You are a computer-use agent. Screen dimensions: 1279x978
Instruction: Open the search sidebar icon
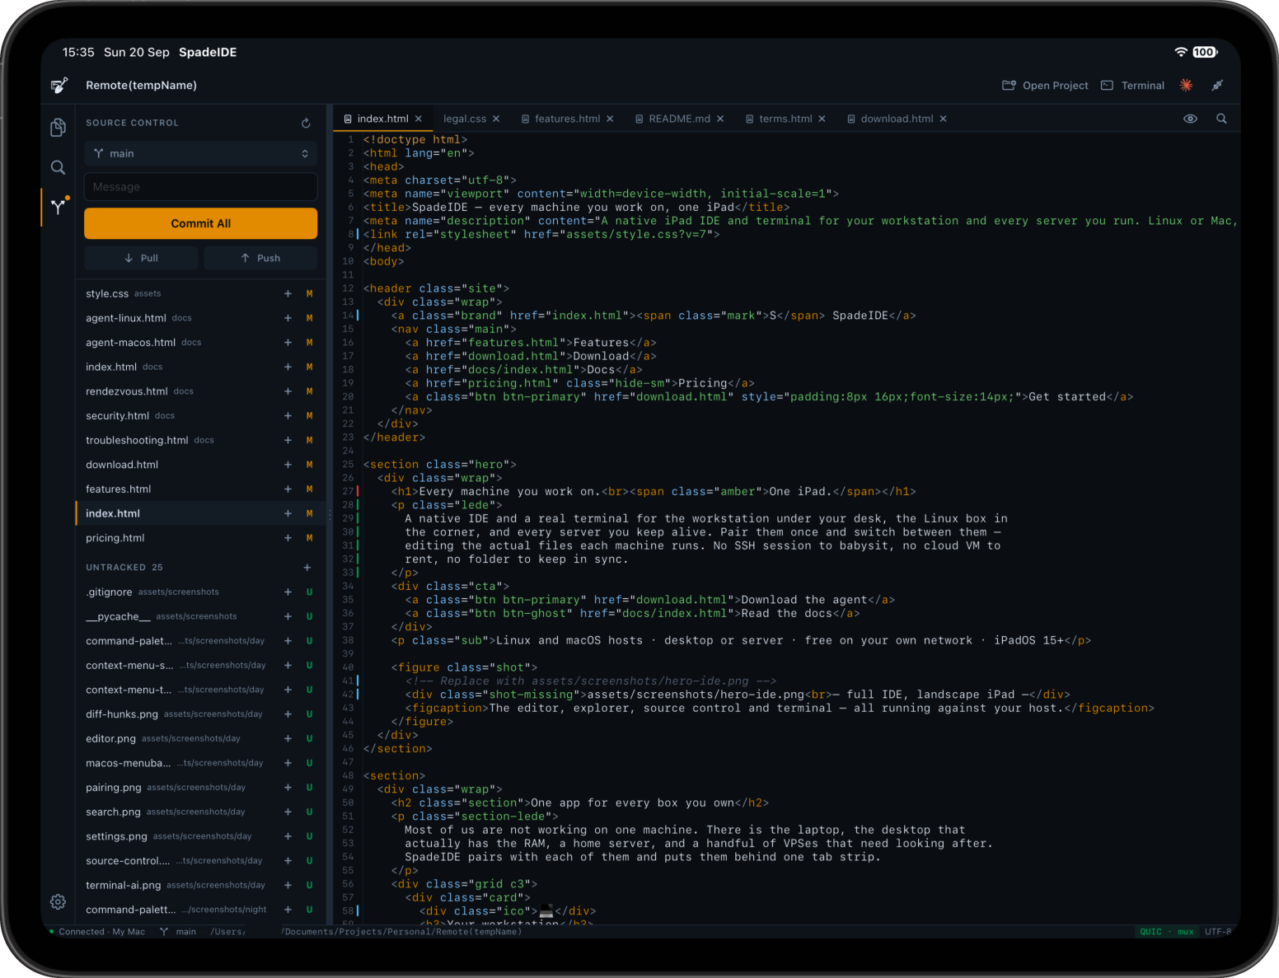pos(58,167)
